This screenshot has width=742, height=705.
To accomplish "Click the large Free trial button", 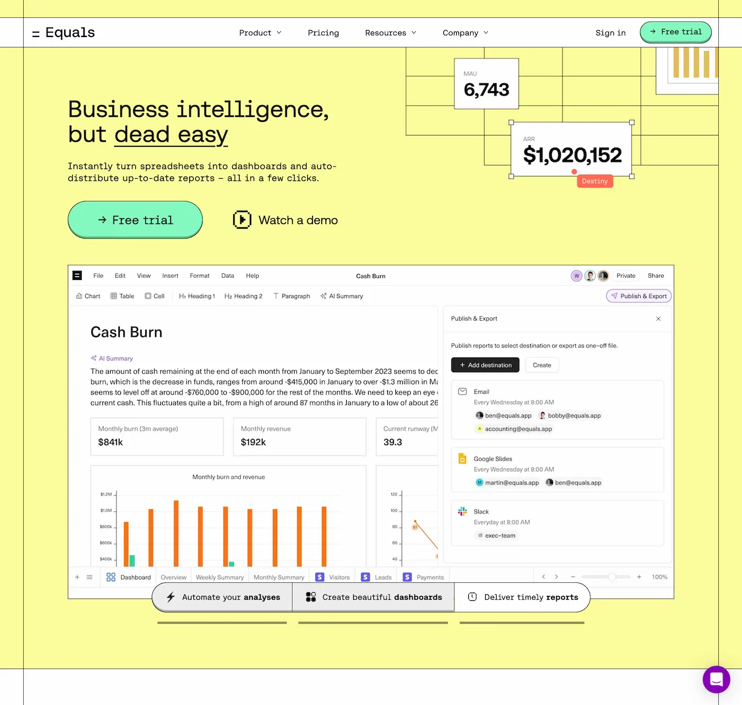I will coord(135,220).
